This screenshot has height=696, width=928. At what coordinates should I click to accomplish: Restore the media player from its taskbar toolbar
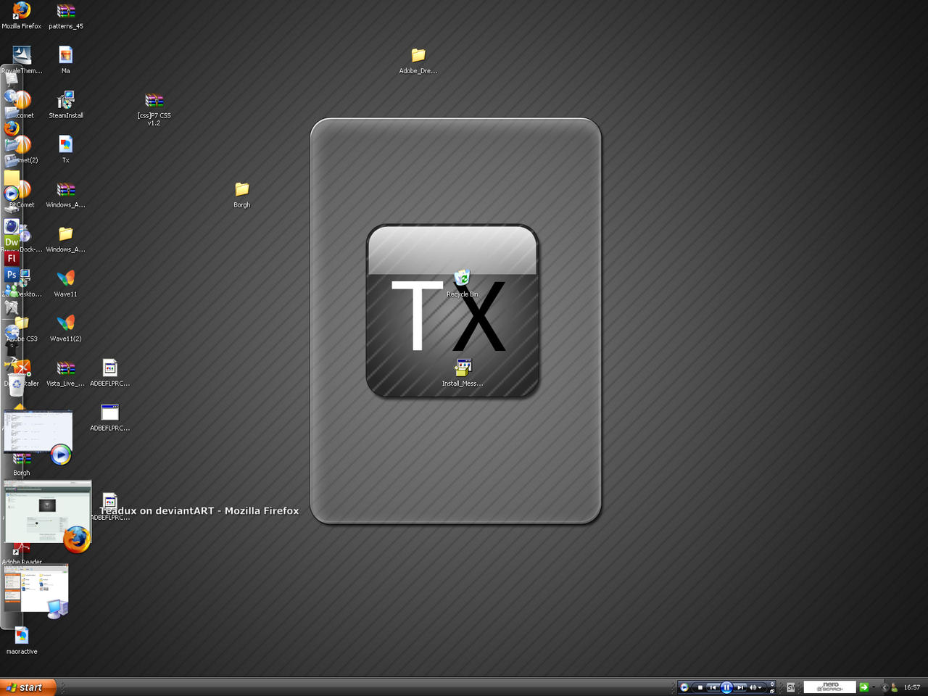pos(772,691)
